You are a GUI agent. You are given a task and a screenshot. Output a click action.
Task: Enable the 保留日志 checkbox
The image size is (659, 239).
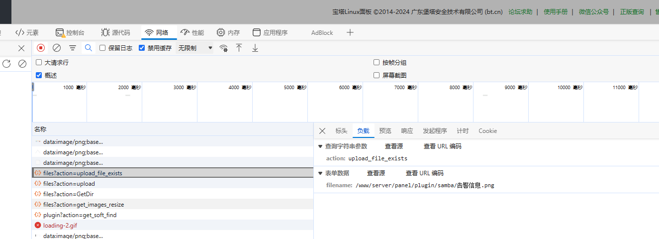pos(103,48)
